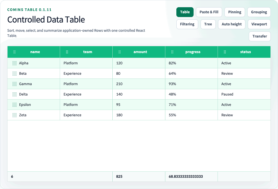Click the footer row count 6
The image size is (278, 189).
(60, 177)
